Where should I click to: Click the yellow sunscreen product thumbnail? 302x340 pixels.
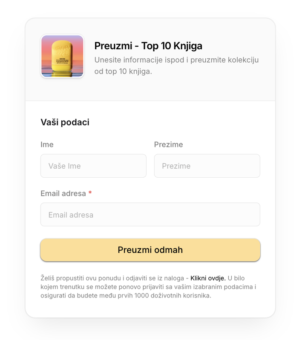point(62,57)
